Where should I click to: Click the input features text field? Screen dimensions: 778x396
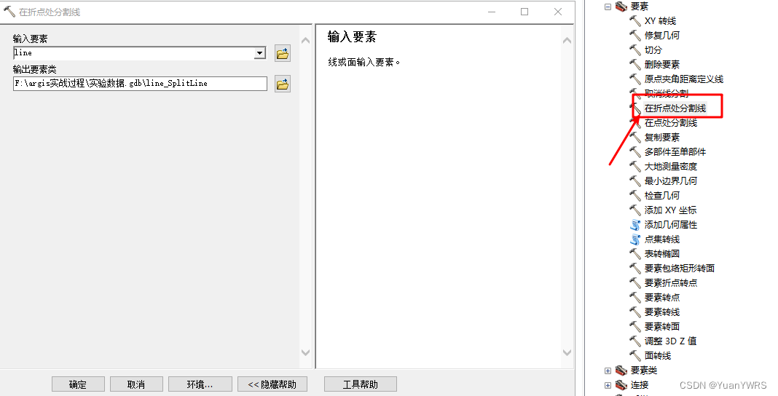coord(133,53)
